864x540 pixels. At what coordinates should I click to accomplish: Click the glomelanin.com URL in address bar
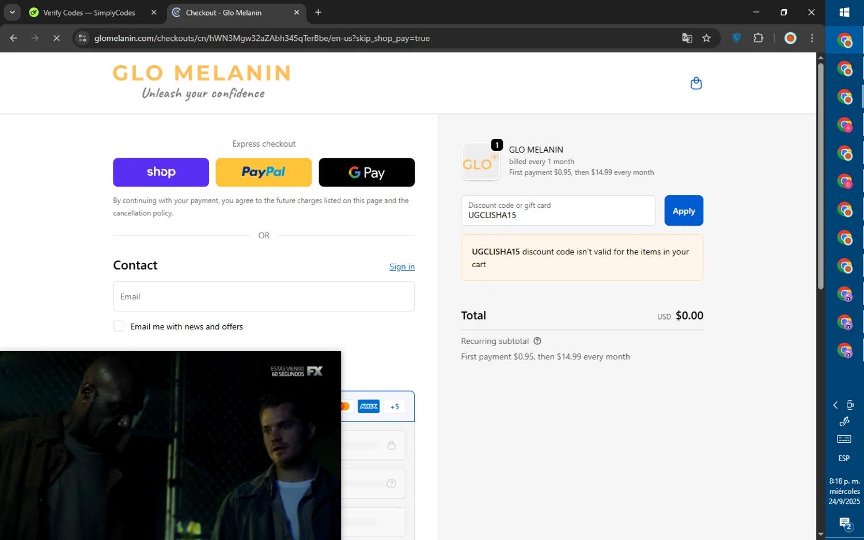[262, 38]
